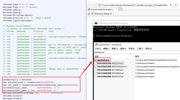The image size is (180, 100).
Task: Click the address bar search magnifier icon
Action: tap(171, 5)
